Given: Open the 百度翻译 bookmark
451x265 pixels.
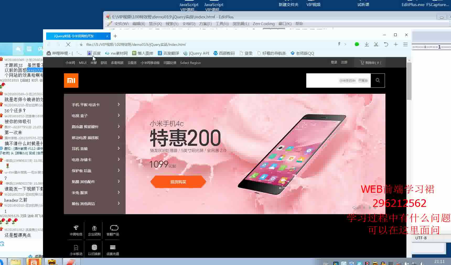Looking at the screenshot, I should click(x=168, y=53).
